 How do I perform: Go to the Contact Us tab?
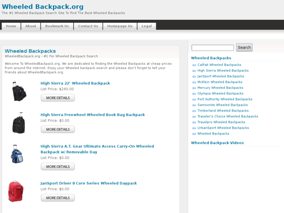point(88,26)
